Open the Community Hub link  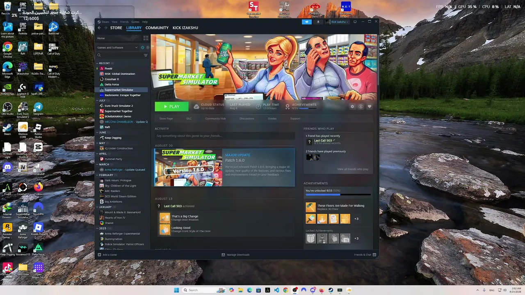click(x=216, y=118)
